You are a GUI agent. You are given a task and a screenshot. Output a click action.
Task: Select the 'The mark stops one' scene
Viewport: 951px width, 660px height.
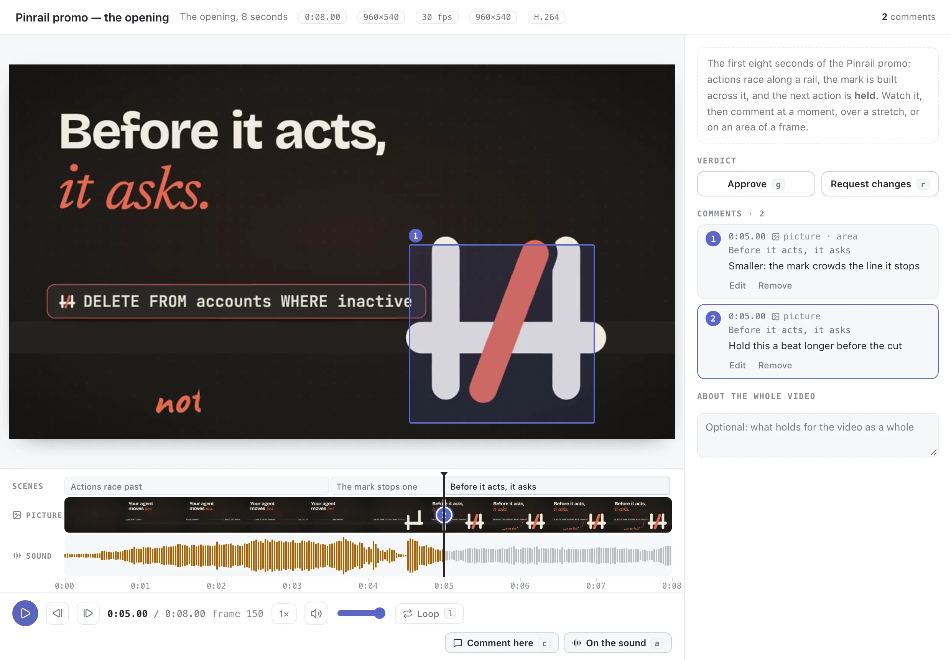387,486
